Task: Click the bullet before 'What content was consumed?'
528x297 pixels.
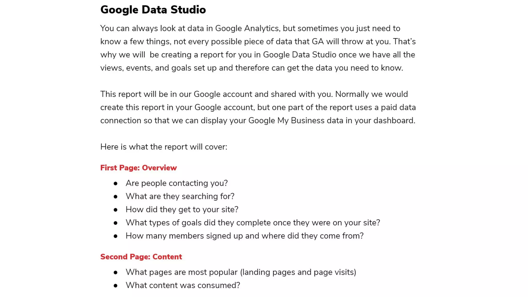Action: coord(115,286)
